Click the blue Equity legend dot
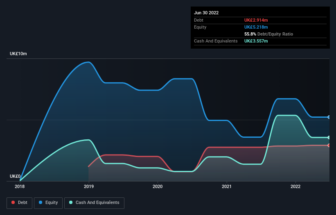The image size is (336, 215). 41,202
